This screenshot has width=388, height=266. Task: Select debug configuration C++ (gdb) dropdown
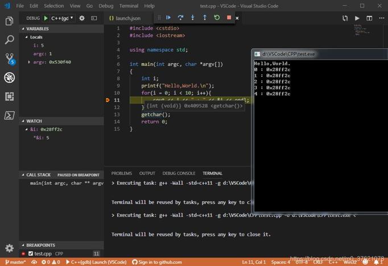coord(62,18)
